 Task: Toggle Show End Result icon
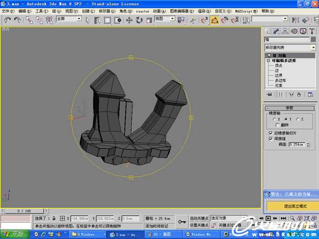tap(281, 95)
